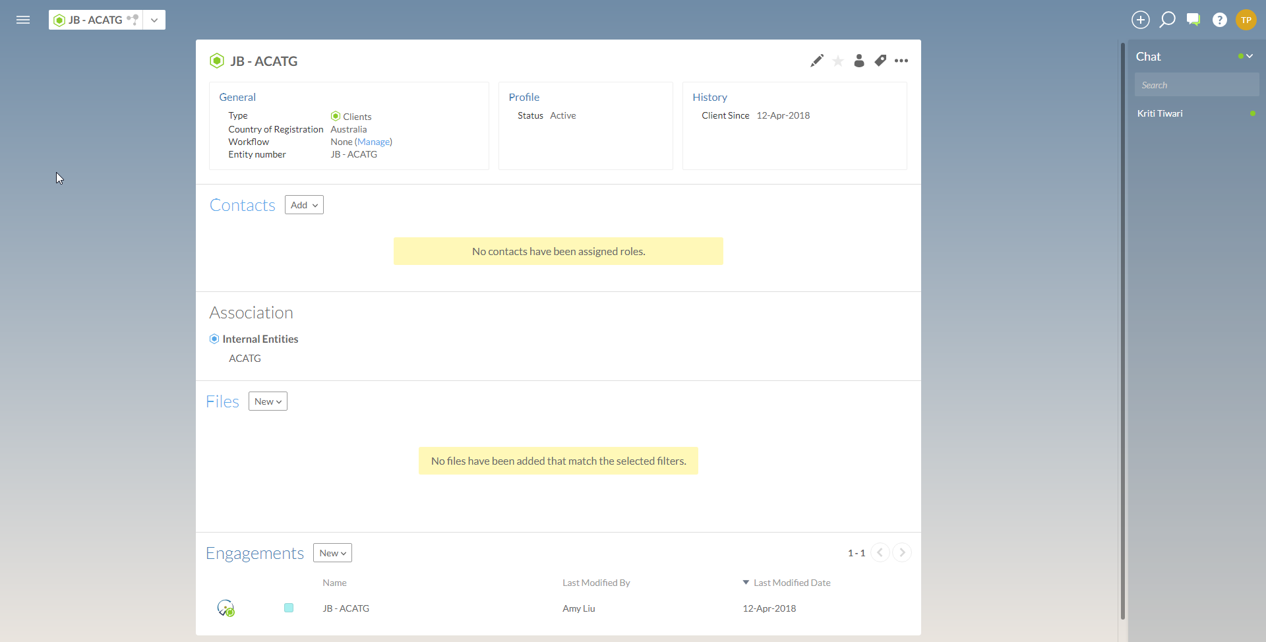Edit entity with the pencil icon
Screen dimensions: 1266x642
pos(817,61)
